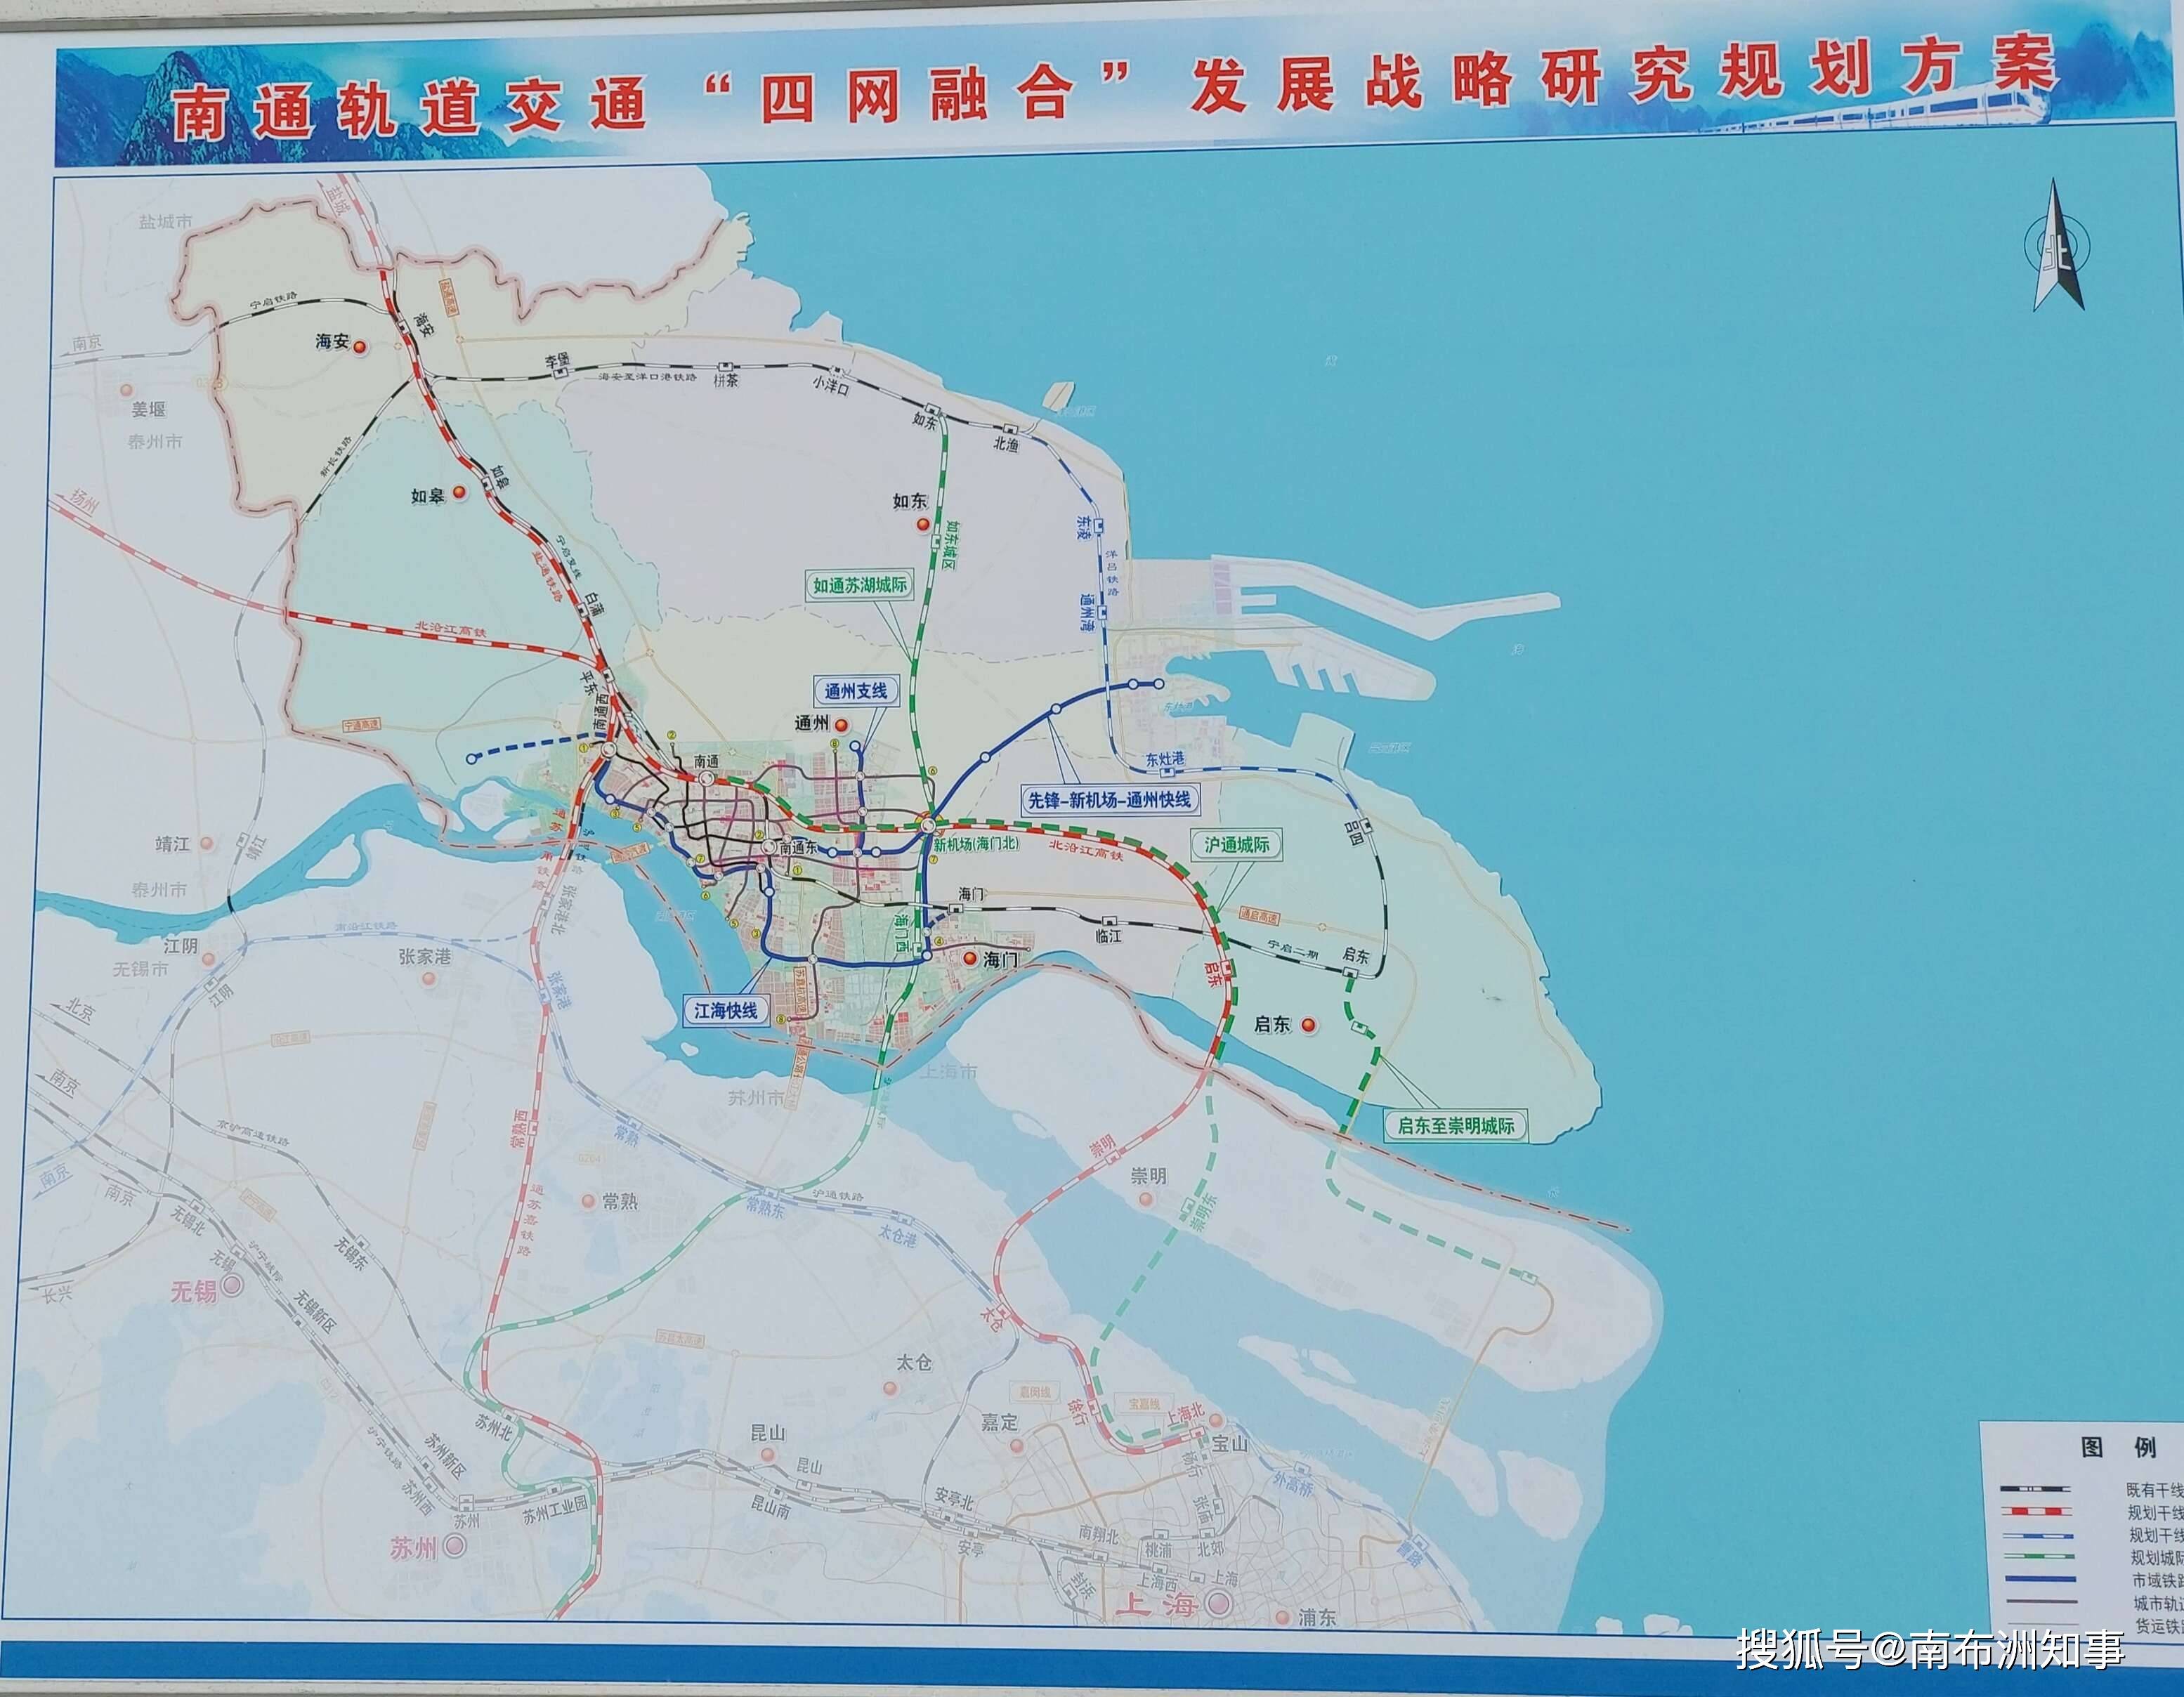Image resolution: width=2184 pixels, height=1697 pixels.
Task: Click the red city dot above 姜堰
Action: coord(126,391)
